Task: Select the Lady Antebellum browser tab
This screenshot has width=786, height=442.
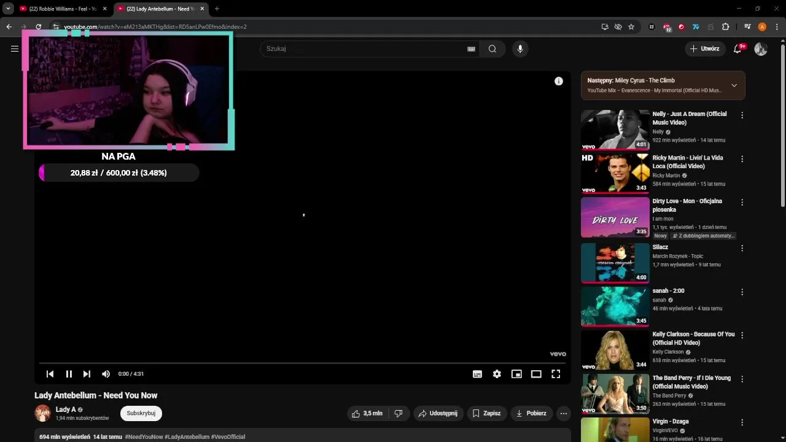Action: click(x=161, y=9)
